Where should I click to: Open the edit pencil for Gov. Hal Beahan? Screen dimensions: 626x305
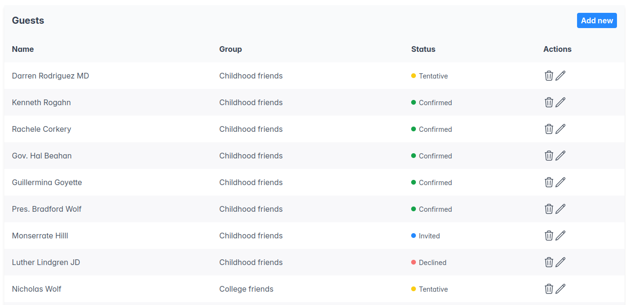tap(562, 156)
